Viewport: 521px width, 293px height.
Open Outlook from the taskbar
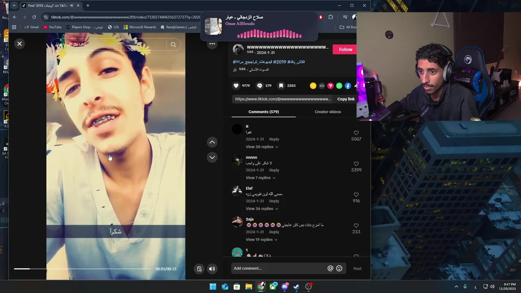225,286
